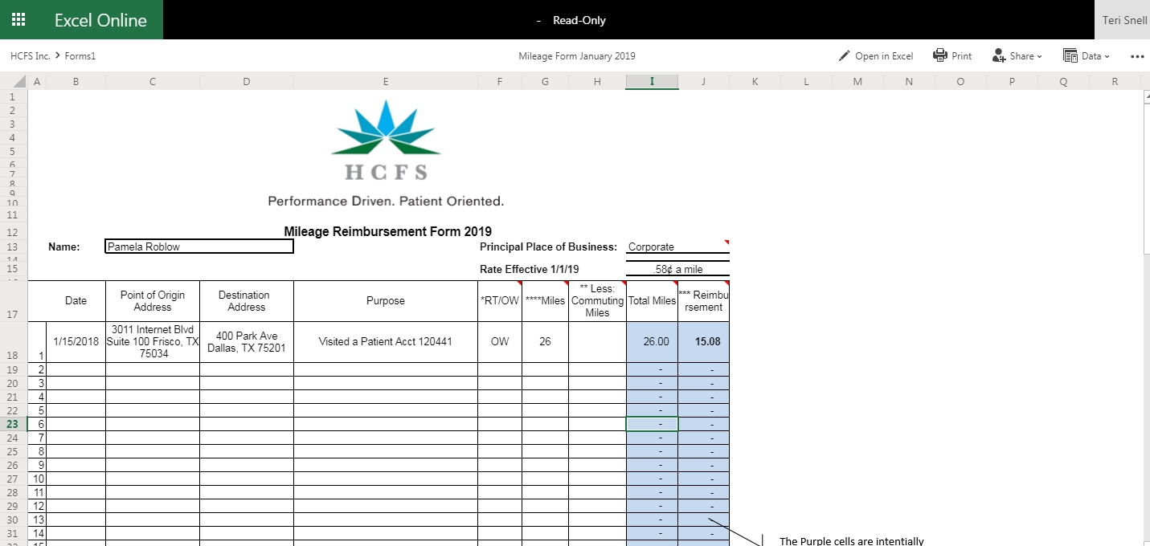Viewport: 1150px width, 546px height.
Task: Click the Data table icon
Action: tap(1070, 55)
